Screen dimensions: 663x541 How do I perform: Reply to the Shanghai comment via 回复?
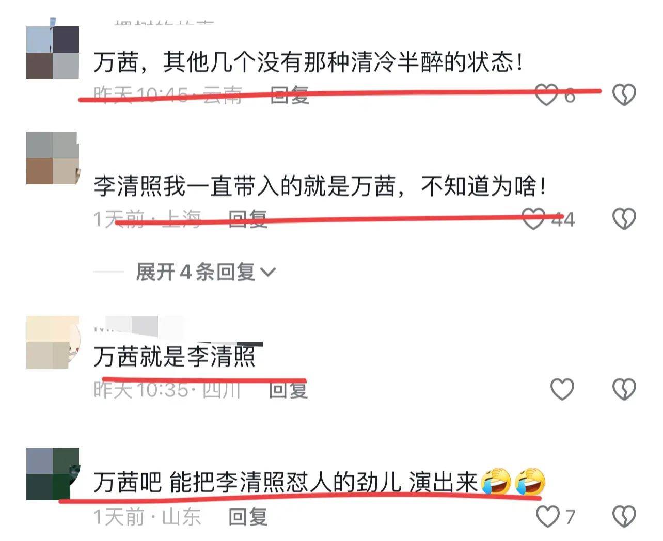pos(248,219)
